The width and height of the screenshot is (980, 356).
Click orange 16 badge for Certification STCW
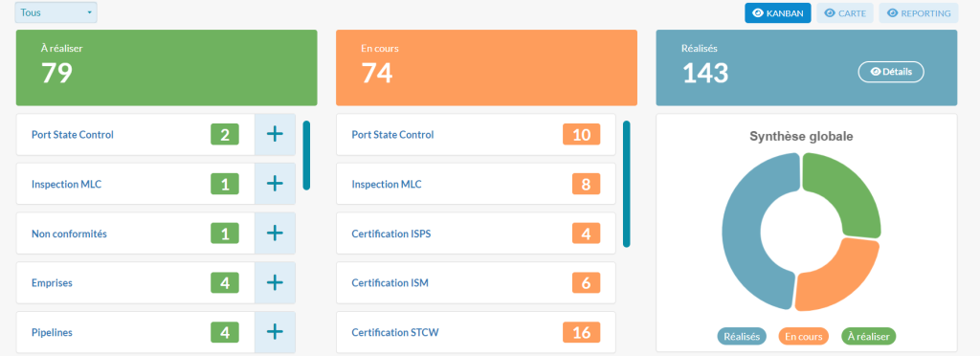click(x=581, y=332)
